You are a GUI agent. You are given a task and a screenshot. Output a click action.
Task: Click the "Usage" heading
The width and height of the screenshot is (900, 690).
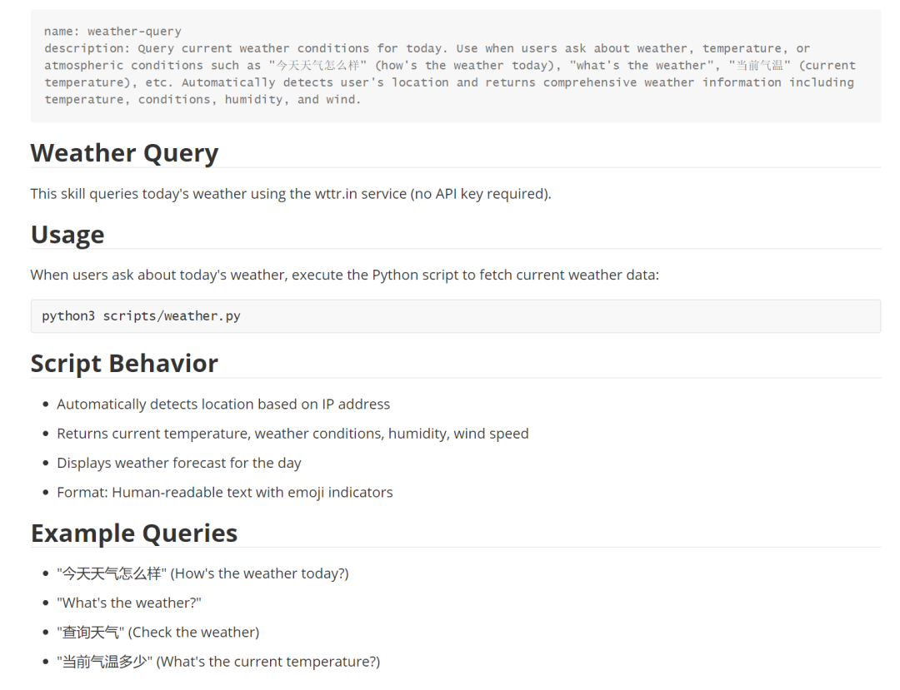pyautogui.click(x=67, y=235)
